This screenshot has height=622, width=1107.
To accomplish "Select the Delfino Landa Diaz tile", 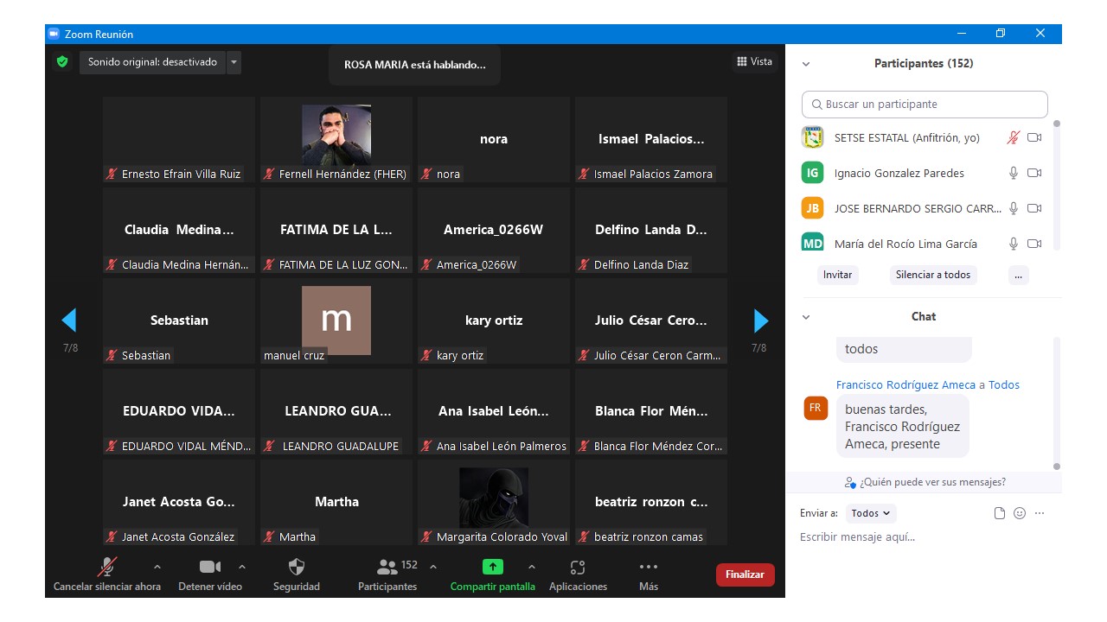I will [x=651, y=230].
